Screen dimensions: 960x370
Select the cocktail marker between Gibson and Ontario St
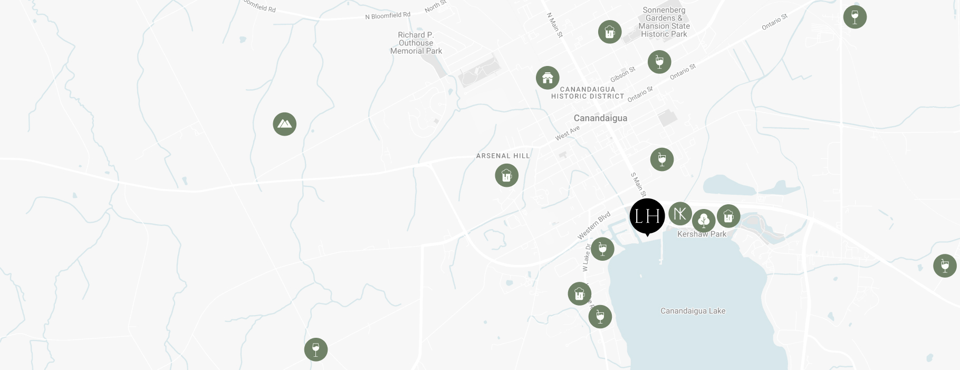pyautogui.click(x=659, y=62)
